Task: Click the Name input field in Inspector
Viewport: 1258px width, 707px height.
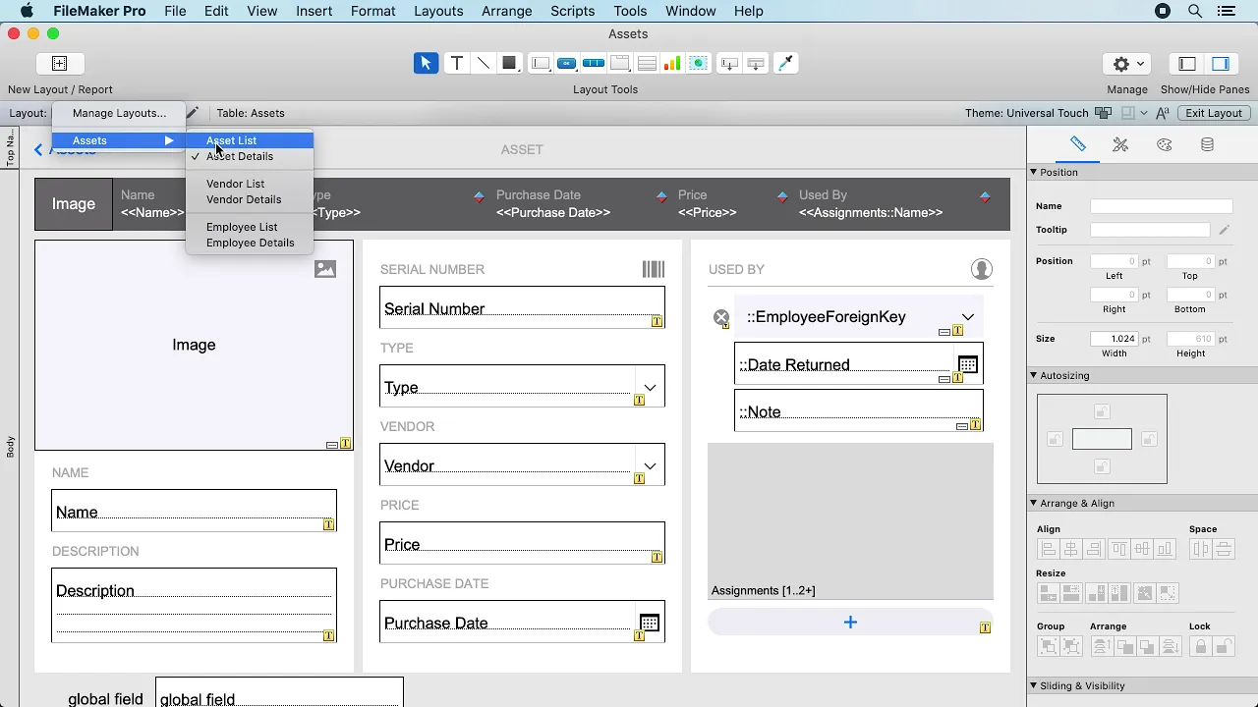Action: (1161, 206)
